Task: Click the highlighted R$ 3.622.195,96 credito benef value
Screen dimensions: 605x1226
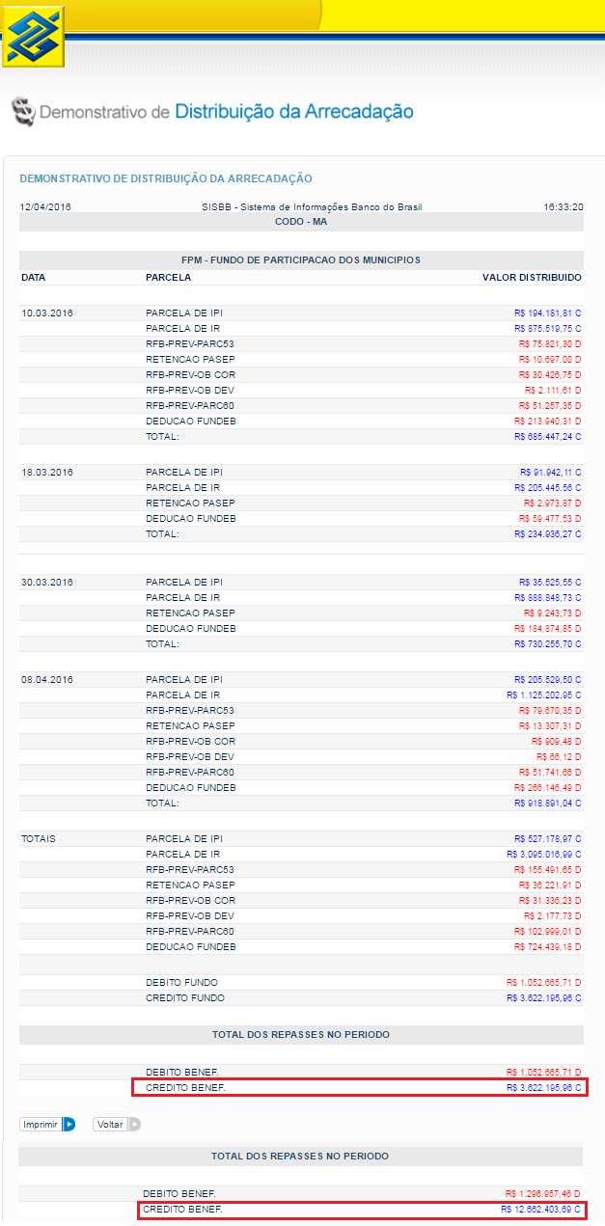Action: pyautogui.click(x=543, y=1088)
